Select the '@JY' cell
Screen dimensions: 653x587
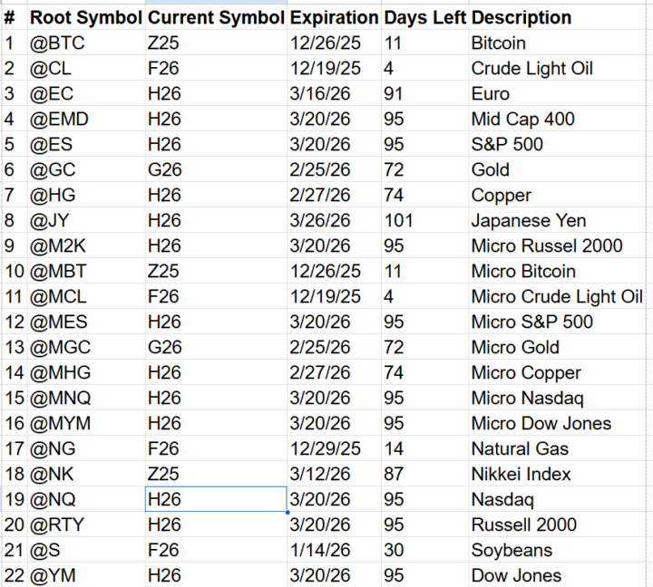point(86,220)
